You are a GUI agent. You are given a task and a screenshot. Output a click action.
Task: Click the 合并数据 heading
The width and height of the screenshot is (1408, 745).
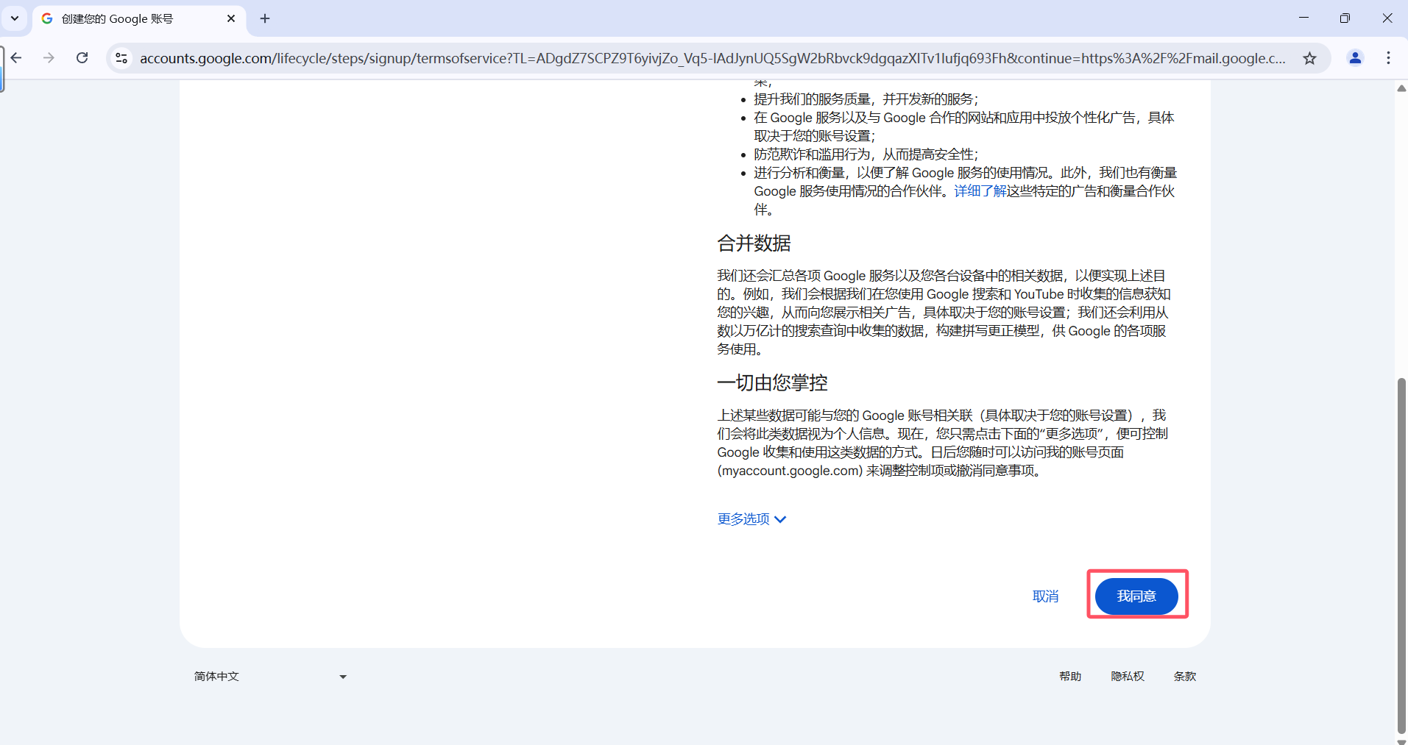754,243
